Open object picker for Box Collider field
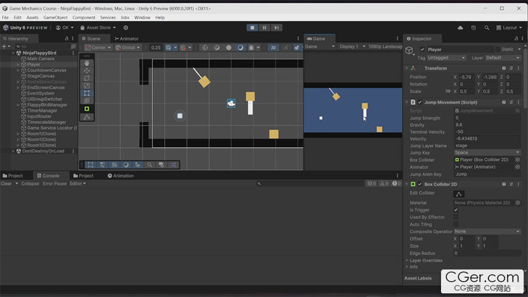Screen dimensions: 528x297 (518, 160)
